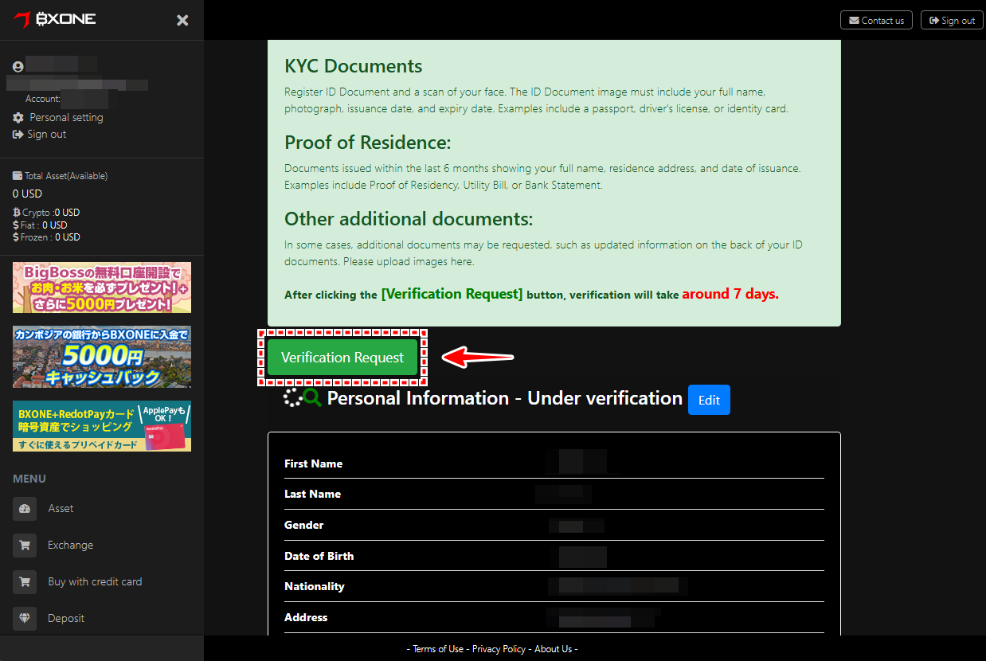Screen dimensions: 986x661
Task: Open Terms of Use link
Action: 437,649
